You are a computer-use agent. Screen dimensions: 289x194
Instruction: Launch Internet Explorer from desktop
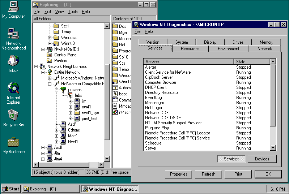(x=13, y=88)
